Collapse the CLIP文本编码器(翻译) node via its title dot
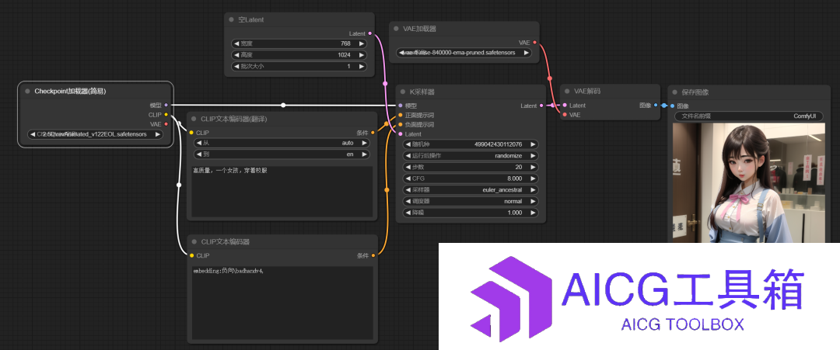Screen dimensions: 840x350 [x=194, y=120]
